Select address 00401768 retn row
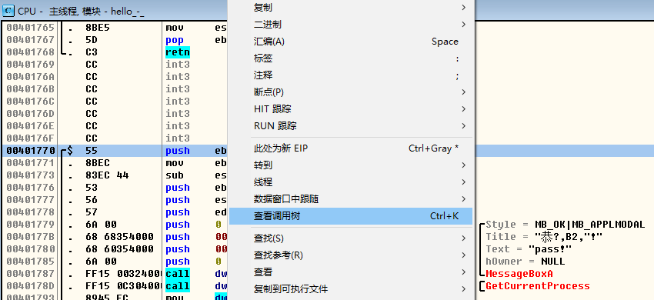Screen dimensions: 654x300 [x=31, y=52]
